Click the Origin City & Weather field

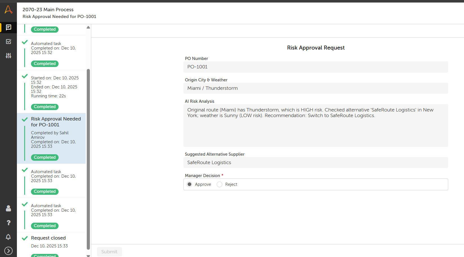click(x=316, y=88)
